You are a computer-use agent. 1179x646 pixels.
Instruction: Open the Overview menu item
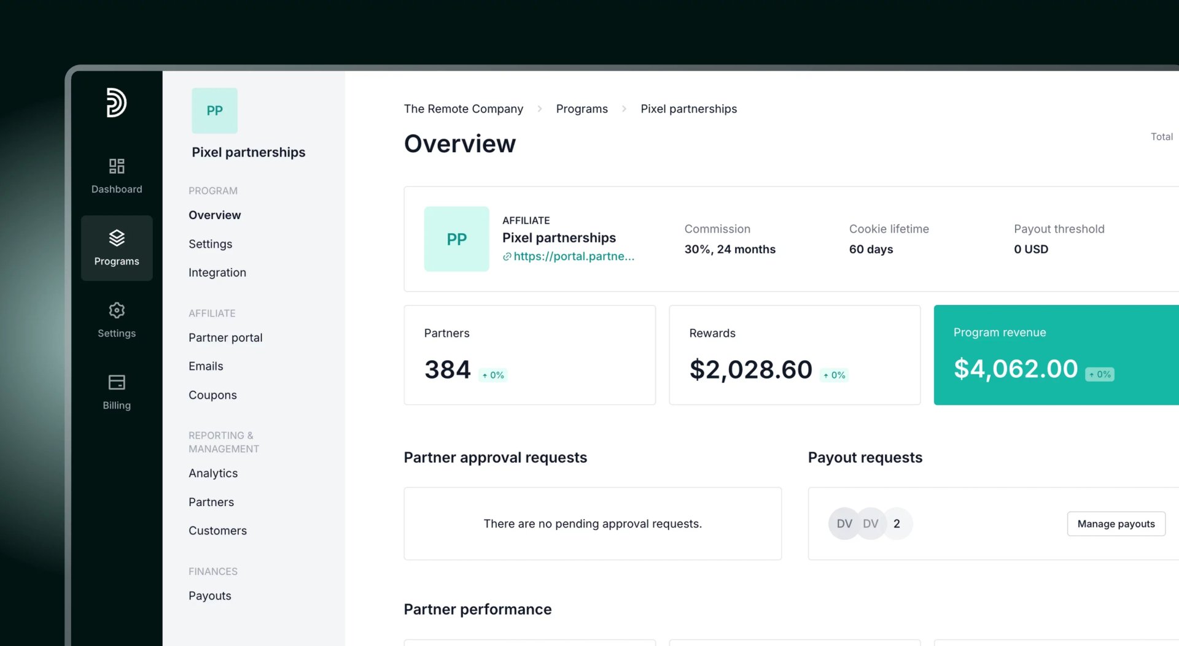[214, 215]
